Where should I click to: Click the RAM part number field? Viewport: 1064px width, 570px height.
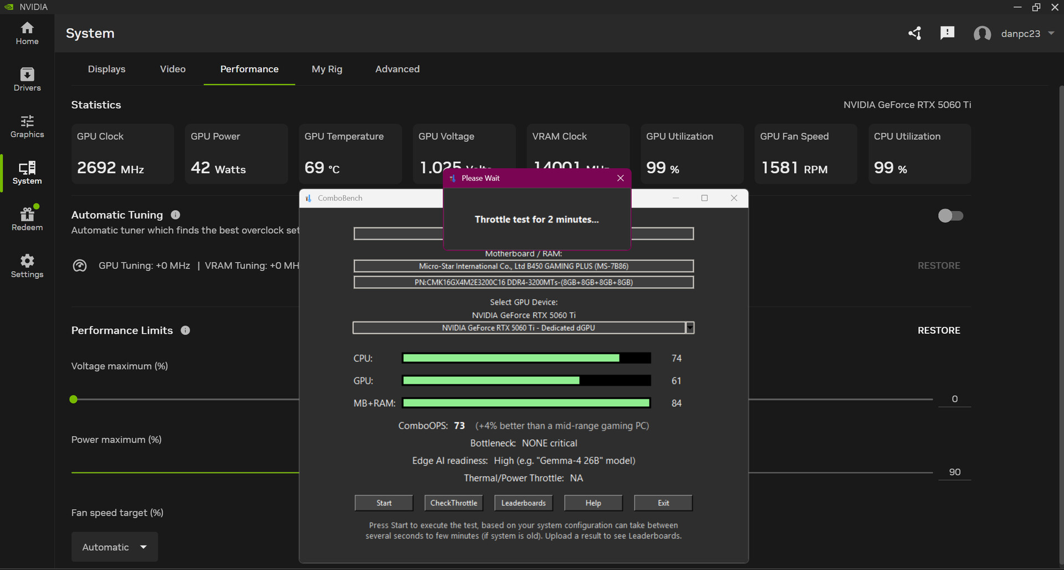click(x=524, y=282)
